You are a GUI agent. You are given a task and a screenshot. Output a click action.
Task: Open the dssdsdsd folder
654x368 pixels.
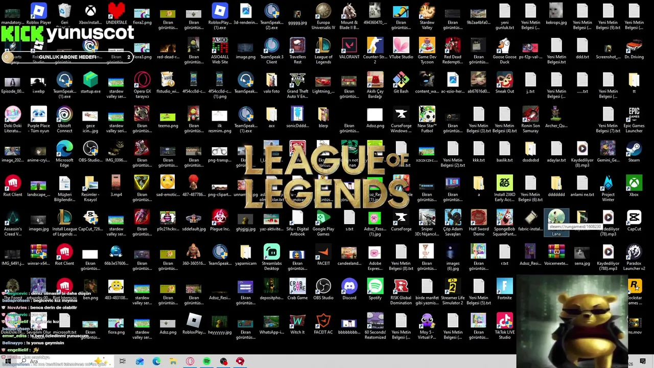coord(530,152)
